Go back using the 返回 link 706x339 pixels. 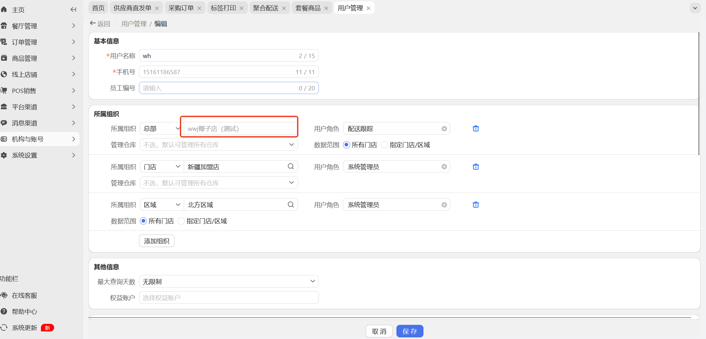click(x=100, y=24)
